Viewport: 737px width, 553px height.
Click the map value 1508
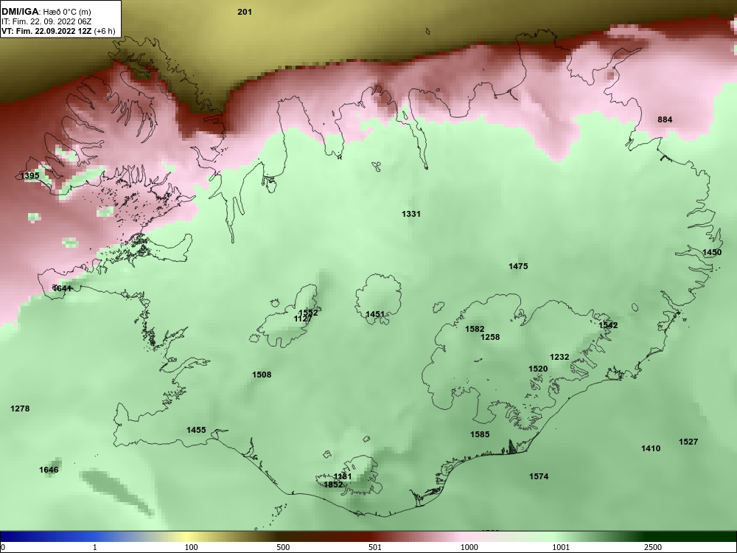[262, 375]
